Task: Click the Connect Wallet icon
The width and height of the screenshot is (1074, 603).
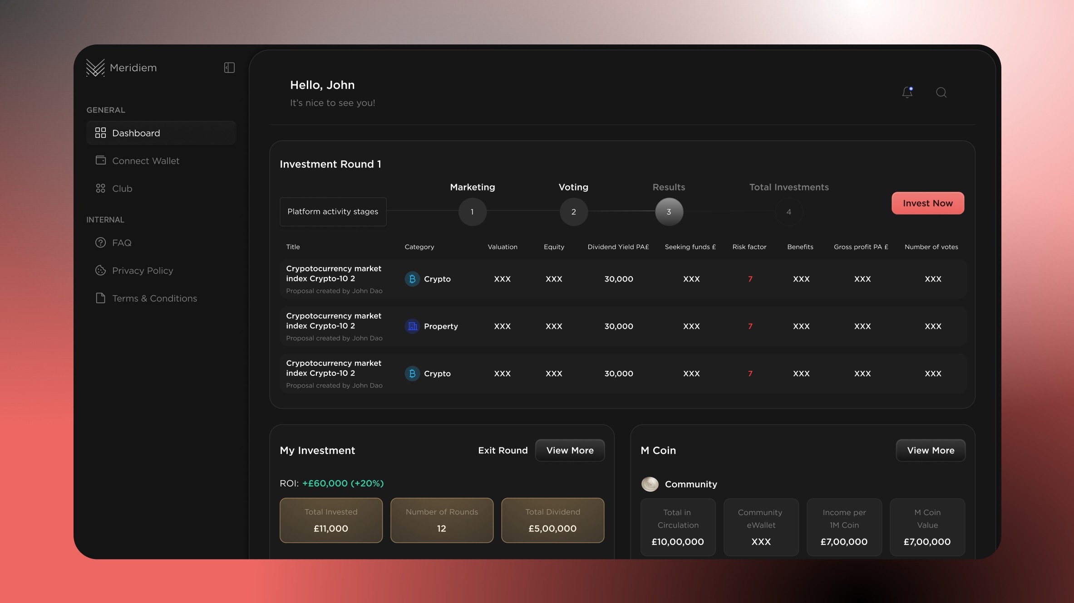Action: coord(100,160)
